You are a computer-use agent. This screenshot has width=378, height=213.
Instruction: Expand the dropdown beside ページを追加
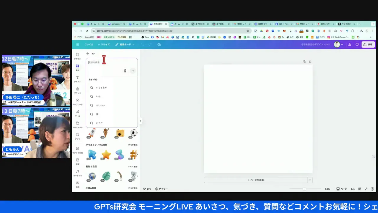[x=310, y=180]
